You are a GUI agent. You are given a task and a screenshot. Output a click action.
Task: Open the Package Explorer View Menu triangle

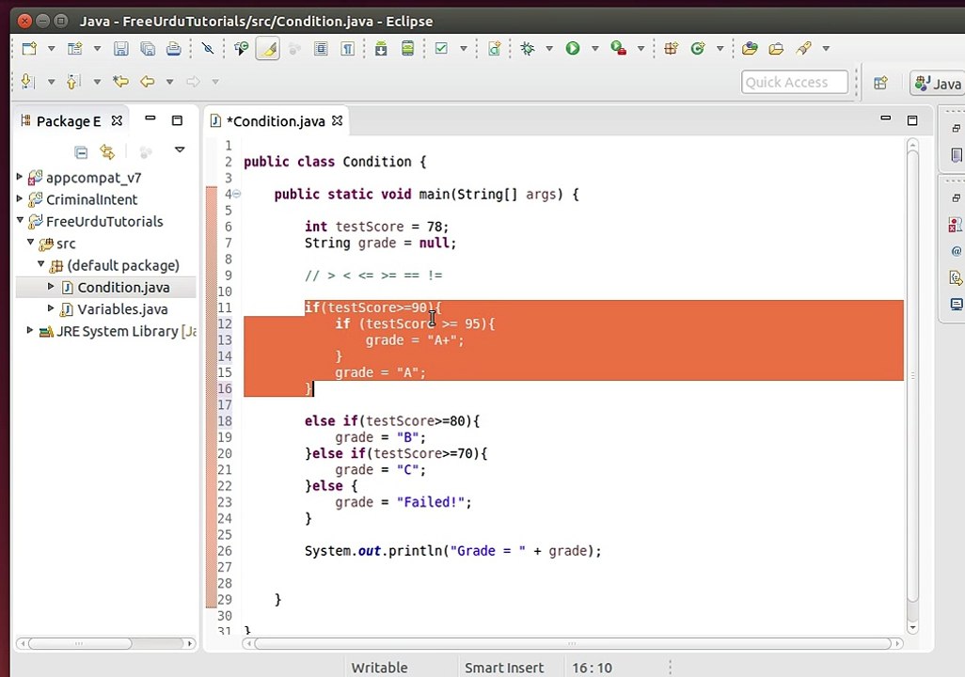pyautogui.click(x=180, y=150)
